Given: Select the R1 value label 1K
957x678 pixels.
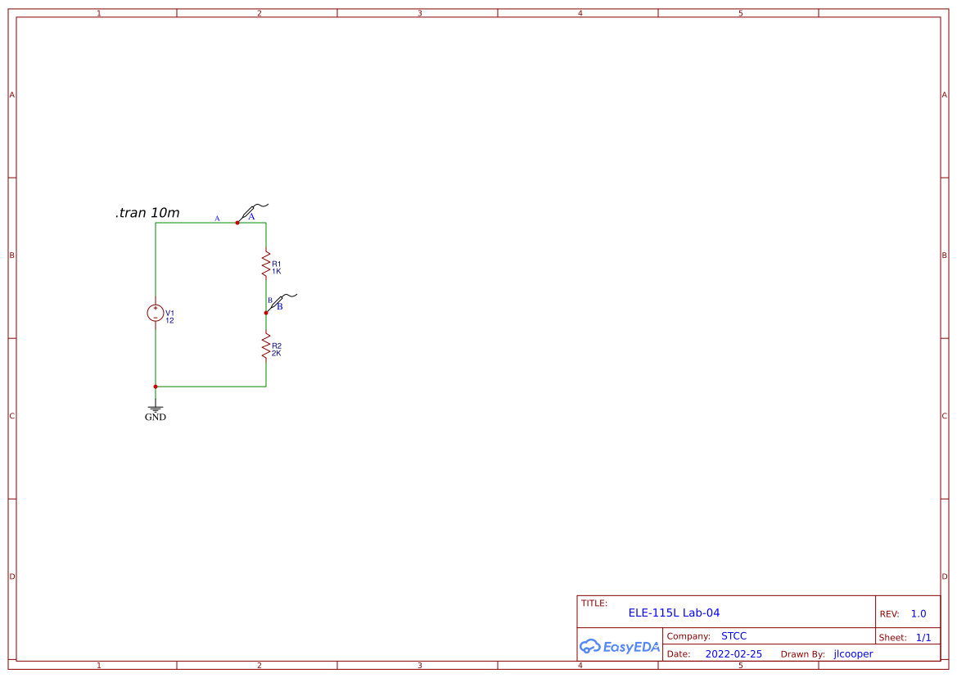Looking at the screenshot, I should 278,271.
